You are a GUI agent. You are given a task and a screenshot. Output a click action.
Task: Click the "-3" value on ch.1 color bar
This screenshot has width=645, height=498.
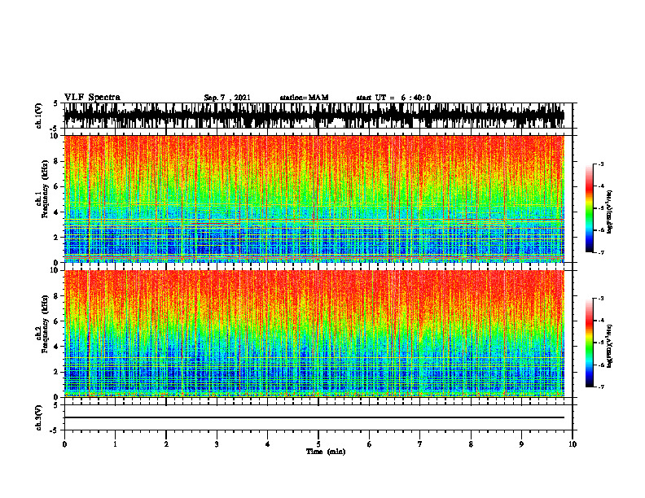pyautogui.click(x=601, y=164)
